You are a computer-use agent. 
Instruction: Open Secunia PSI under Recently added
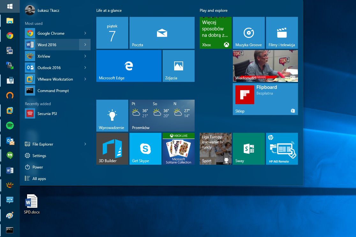[x=58, y=114]
